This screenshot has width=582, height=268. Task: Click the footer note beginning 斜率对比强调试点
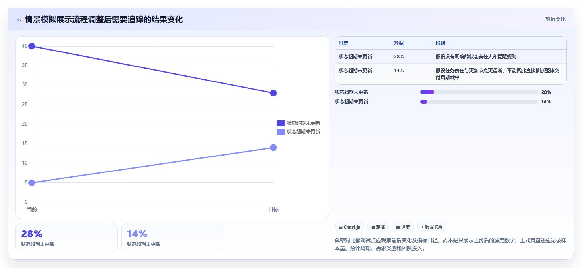450,245
